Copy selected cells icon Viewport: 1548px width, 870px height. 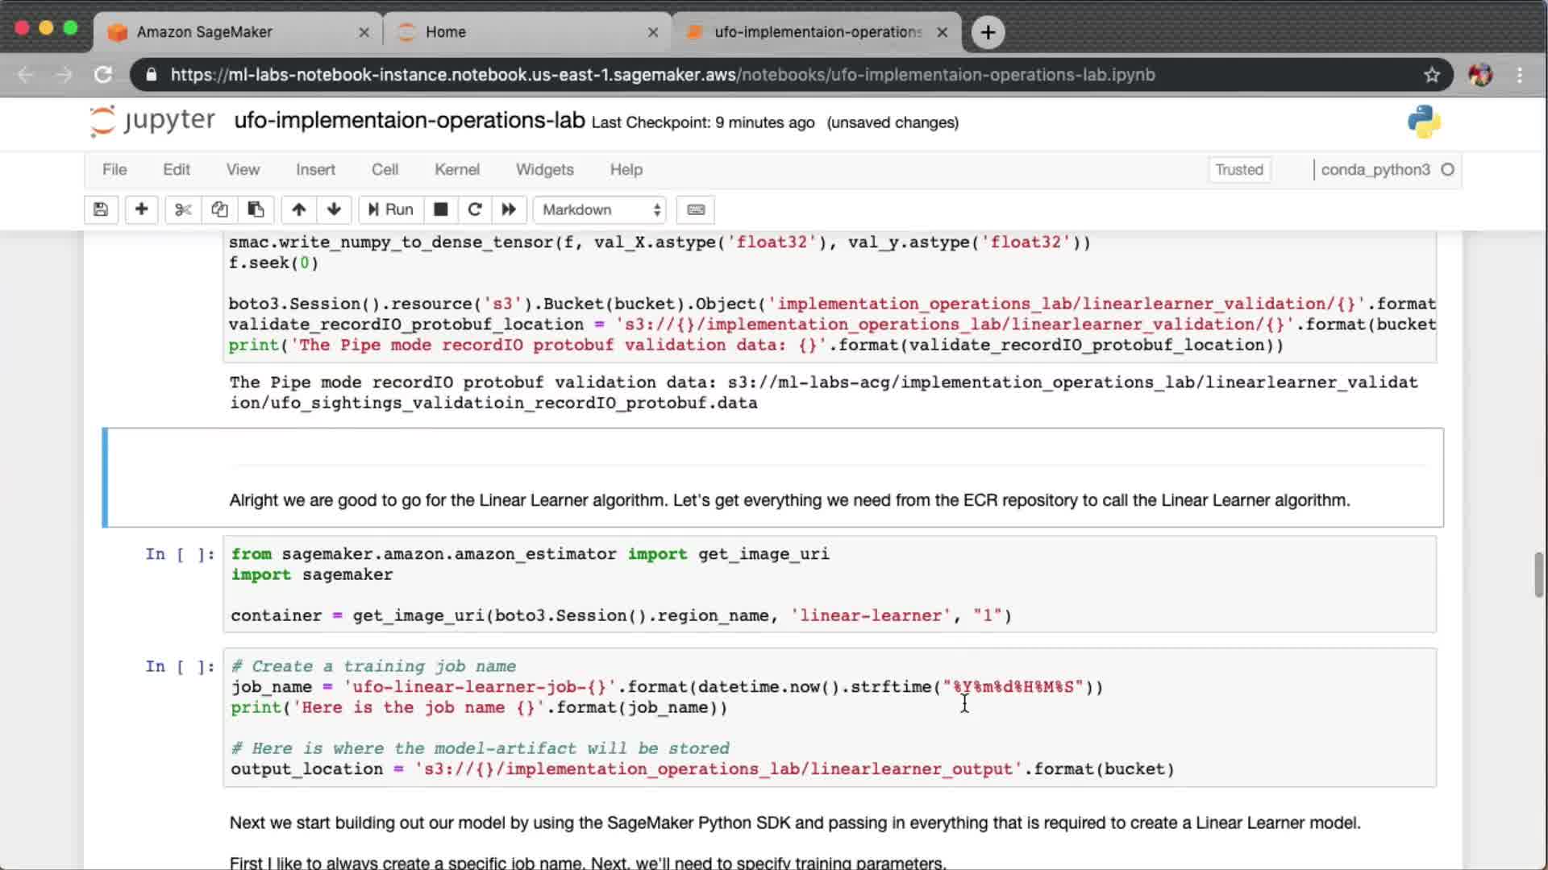[219, 209]
